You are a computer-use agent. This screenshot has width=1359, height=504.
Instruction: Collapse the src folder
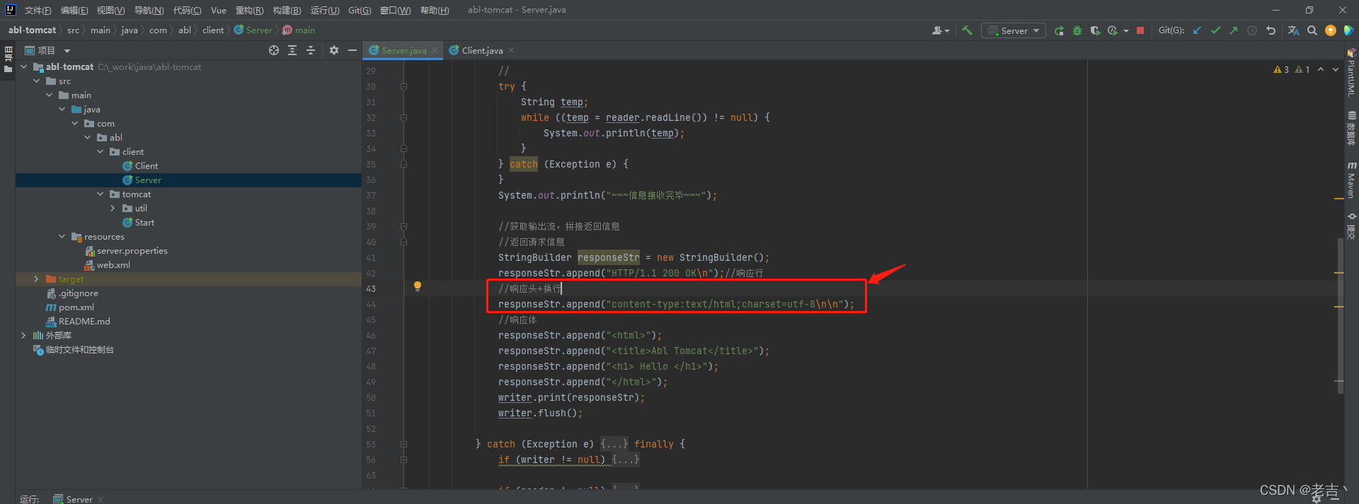[x=37, y=81]
